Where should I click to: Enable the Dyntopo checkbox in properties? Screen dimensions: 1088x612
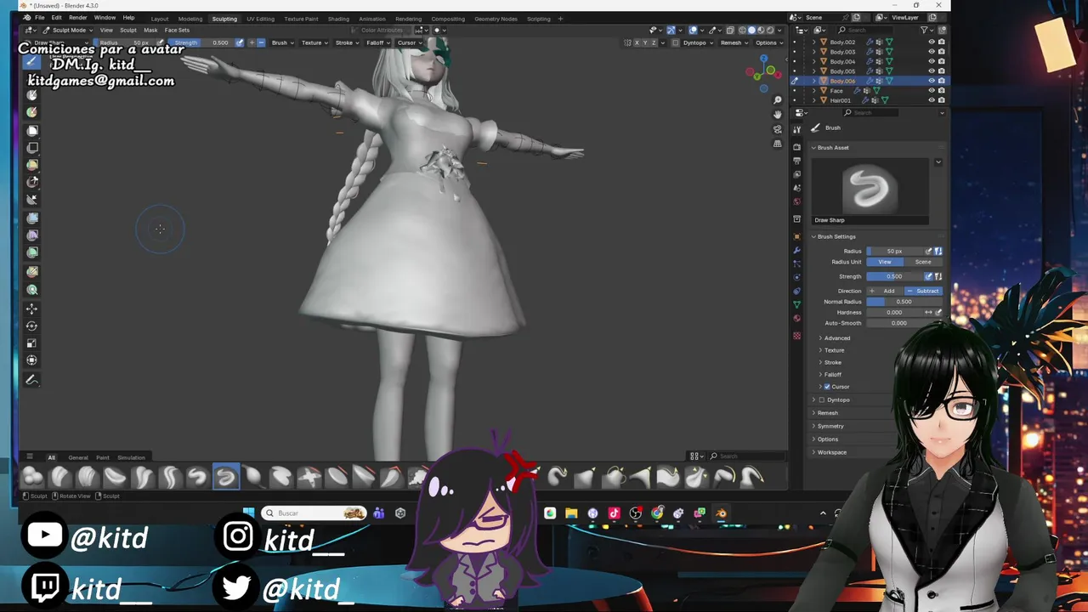821,399
